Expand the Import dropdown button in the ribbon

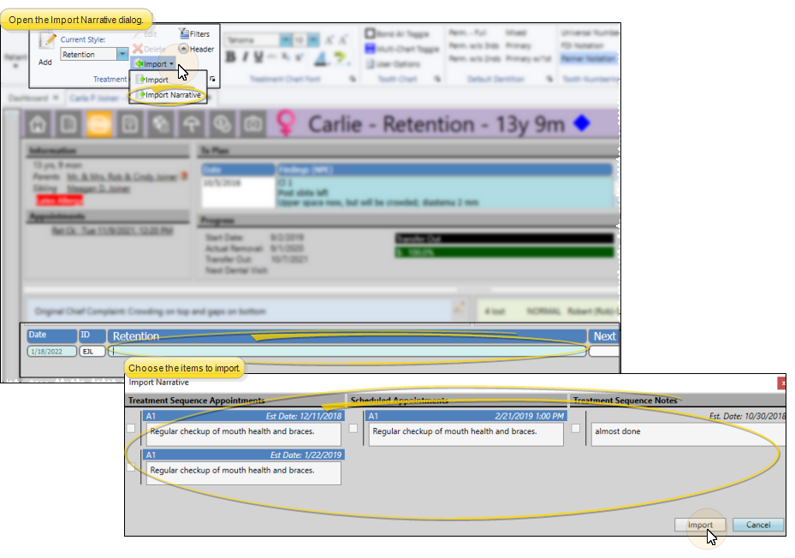pos(154,64)
